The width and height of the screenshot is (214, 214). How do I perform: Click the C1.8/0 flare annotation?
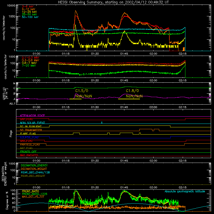pyautogui.click(x=132, y=91)
